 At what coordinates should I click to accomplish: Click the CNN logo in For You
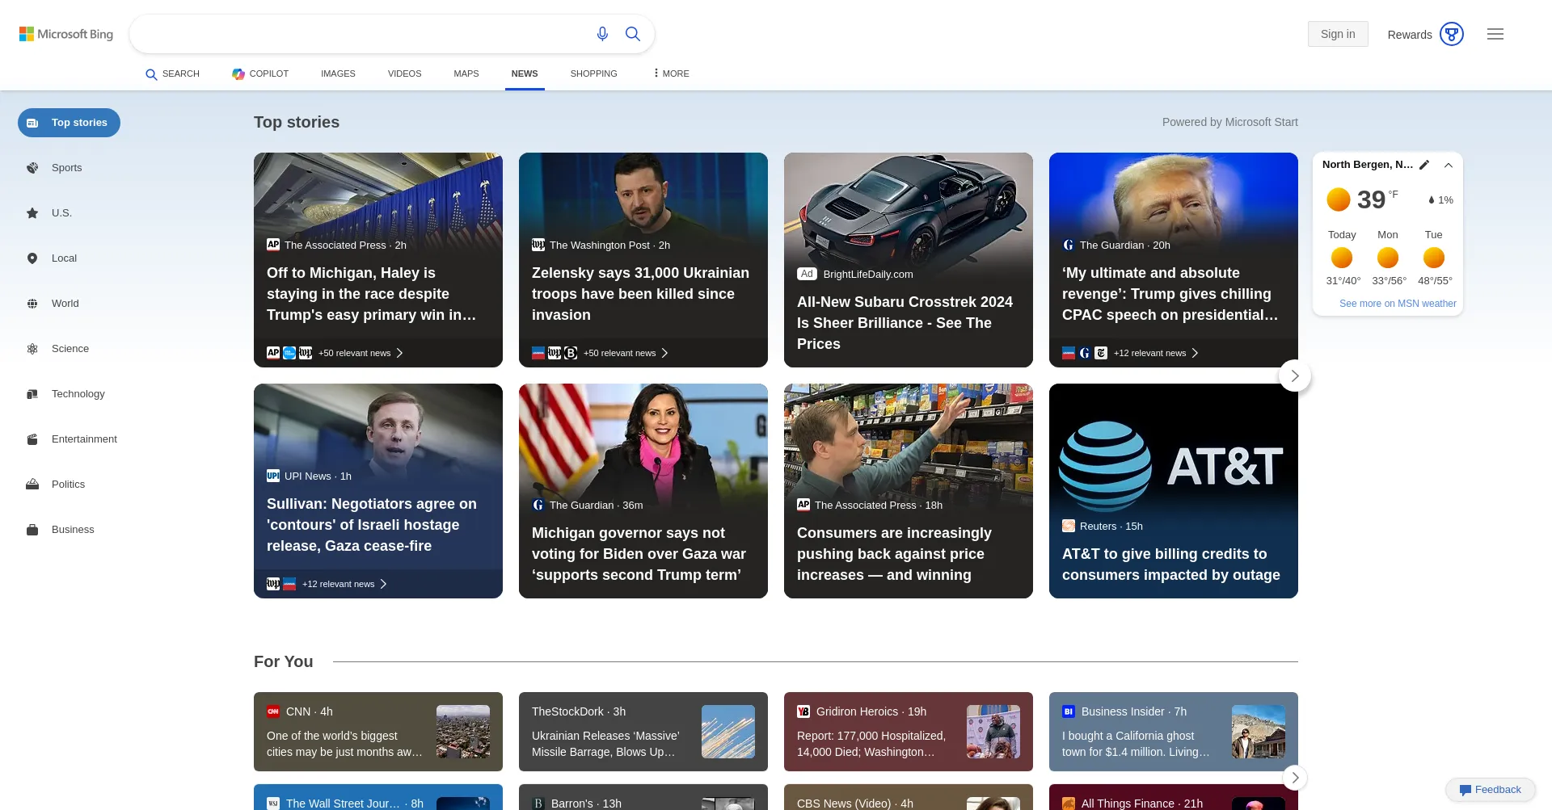273,711
